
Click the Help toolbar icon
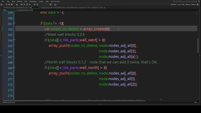tap(37, 4)
